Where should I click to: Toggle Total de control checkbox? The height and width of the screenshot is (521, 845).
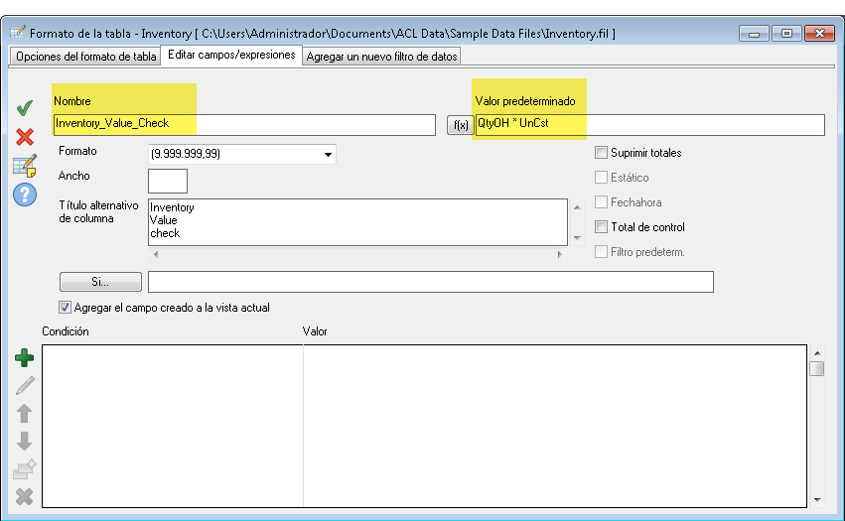[601, 227]
